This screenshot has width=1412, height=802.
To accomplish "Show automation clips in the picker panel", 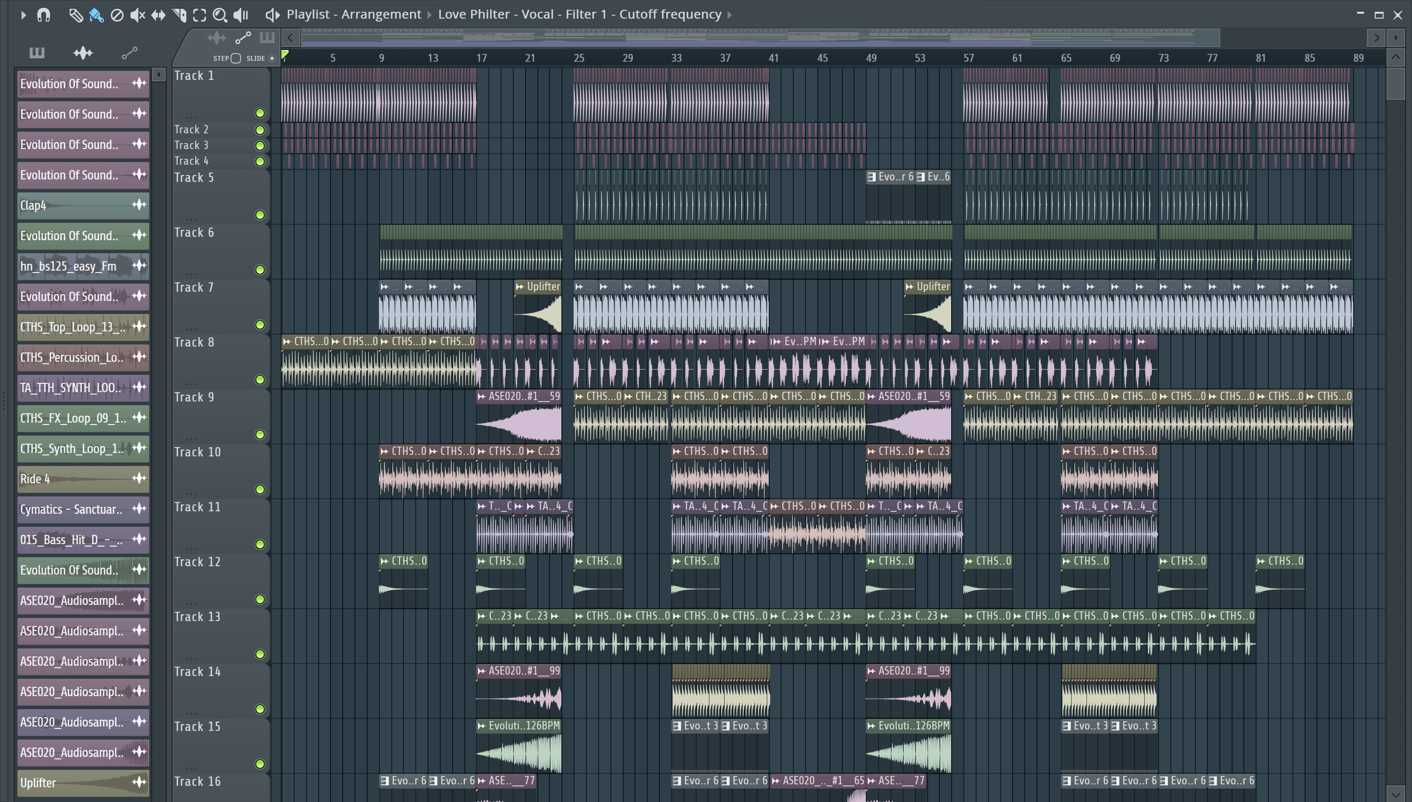I will (129, 53).
